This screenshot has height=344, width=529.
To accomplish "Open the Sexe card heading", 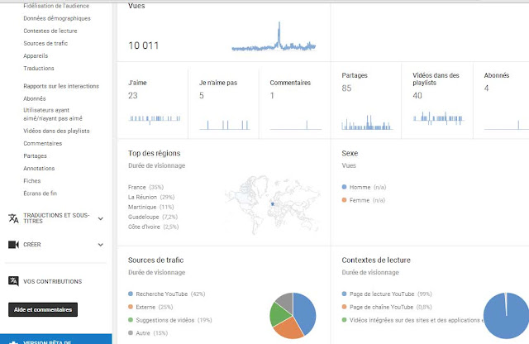I will click(350, 153).
